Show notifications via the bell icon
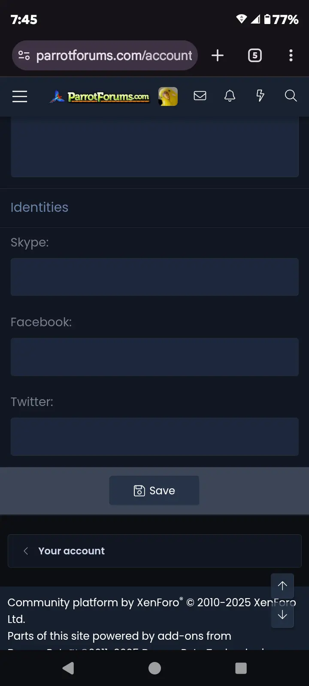 tap(230, 96)
